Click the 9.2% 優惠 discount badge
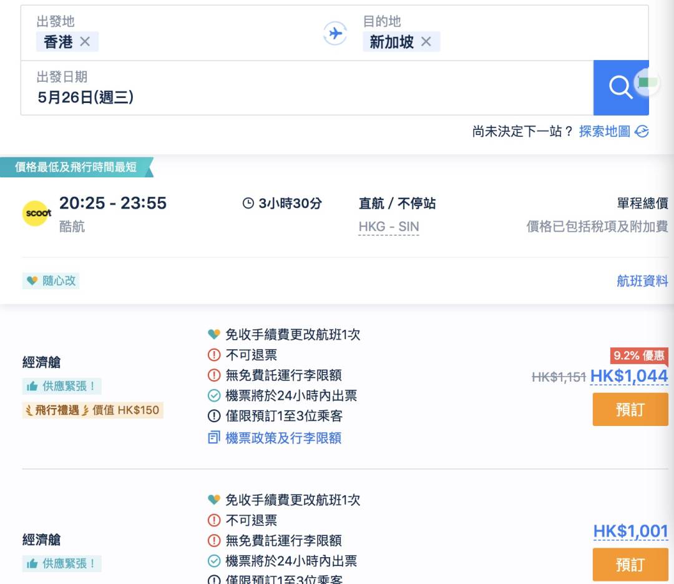674x584 pixels. coord(639,355)
